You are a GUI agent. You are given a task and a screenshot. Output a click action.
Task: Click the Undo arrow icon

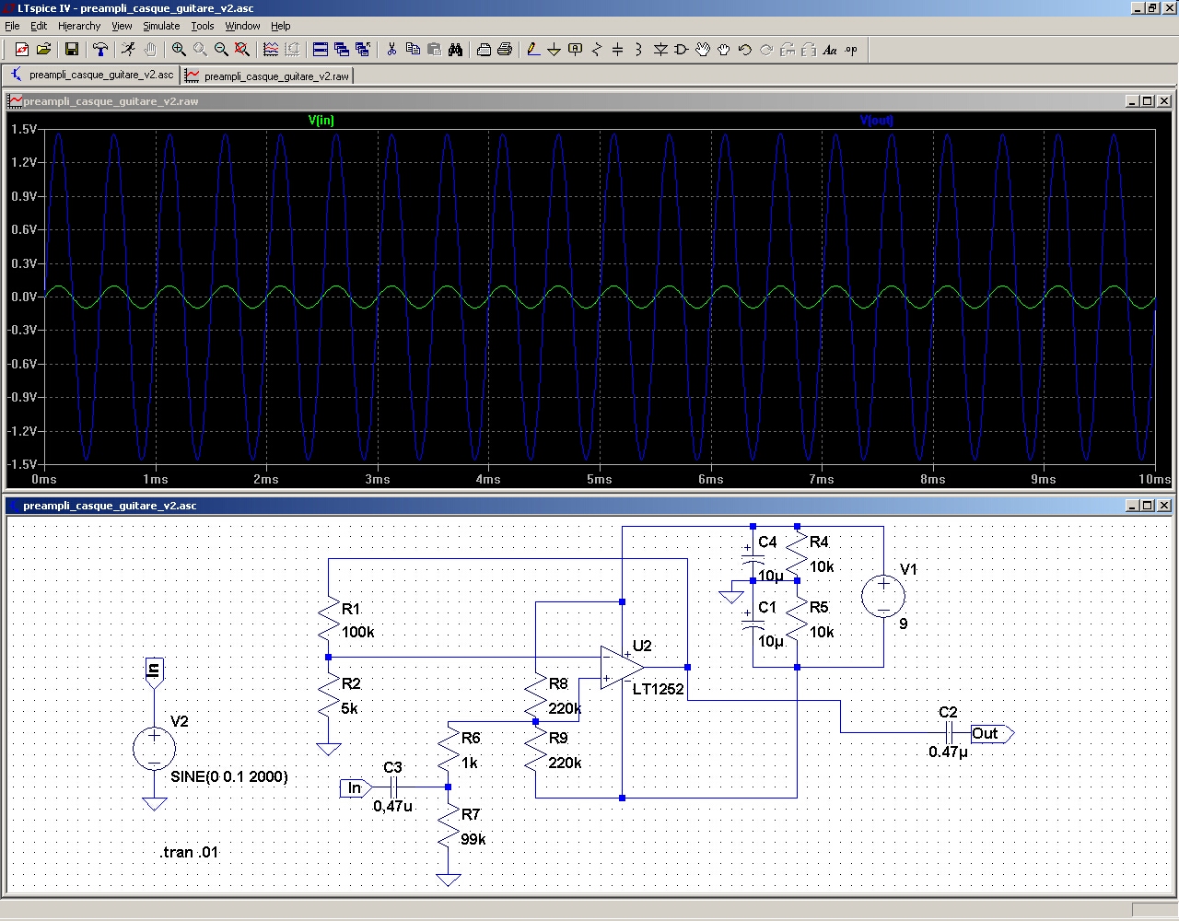[744, 50]
